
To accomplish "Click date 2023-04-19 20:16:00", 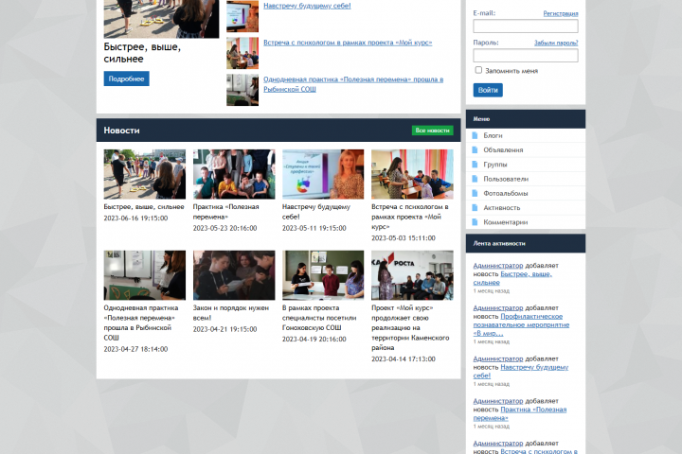I will 314,340.
